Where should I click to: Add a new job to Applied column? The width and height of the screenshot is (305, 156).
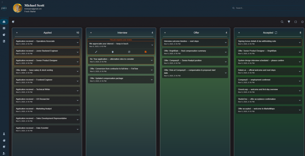pos(17,33)
